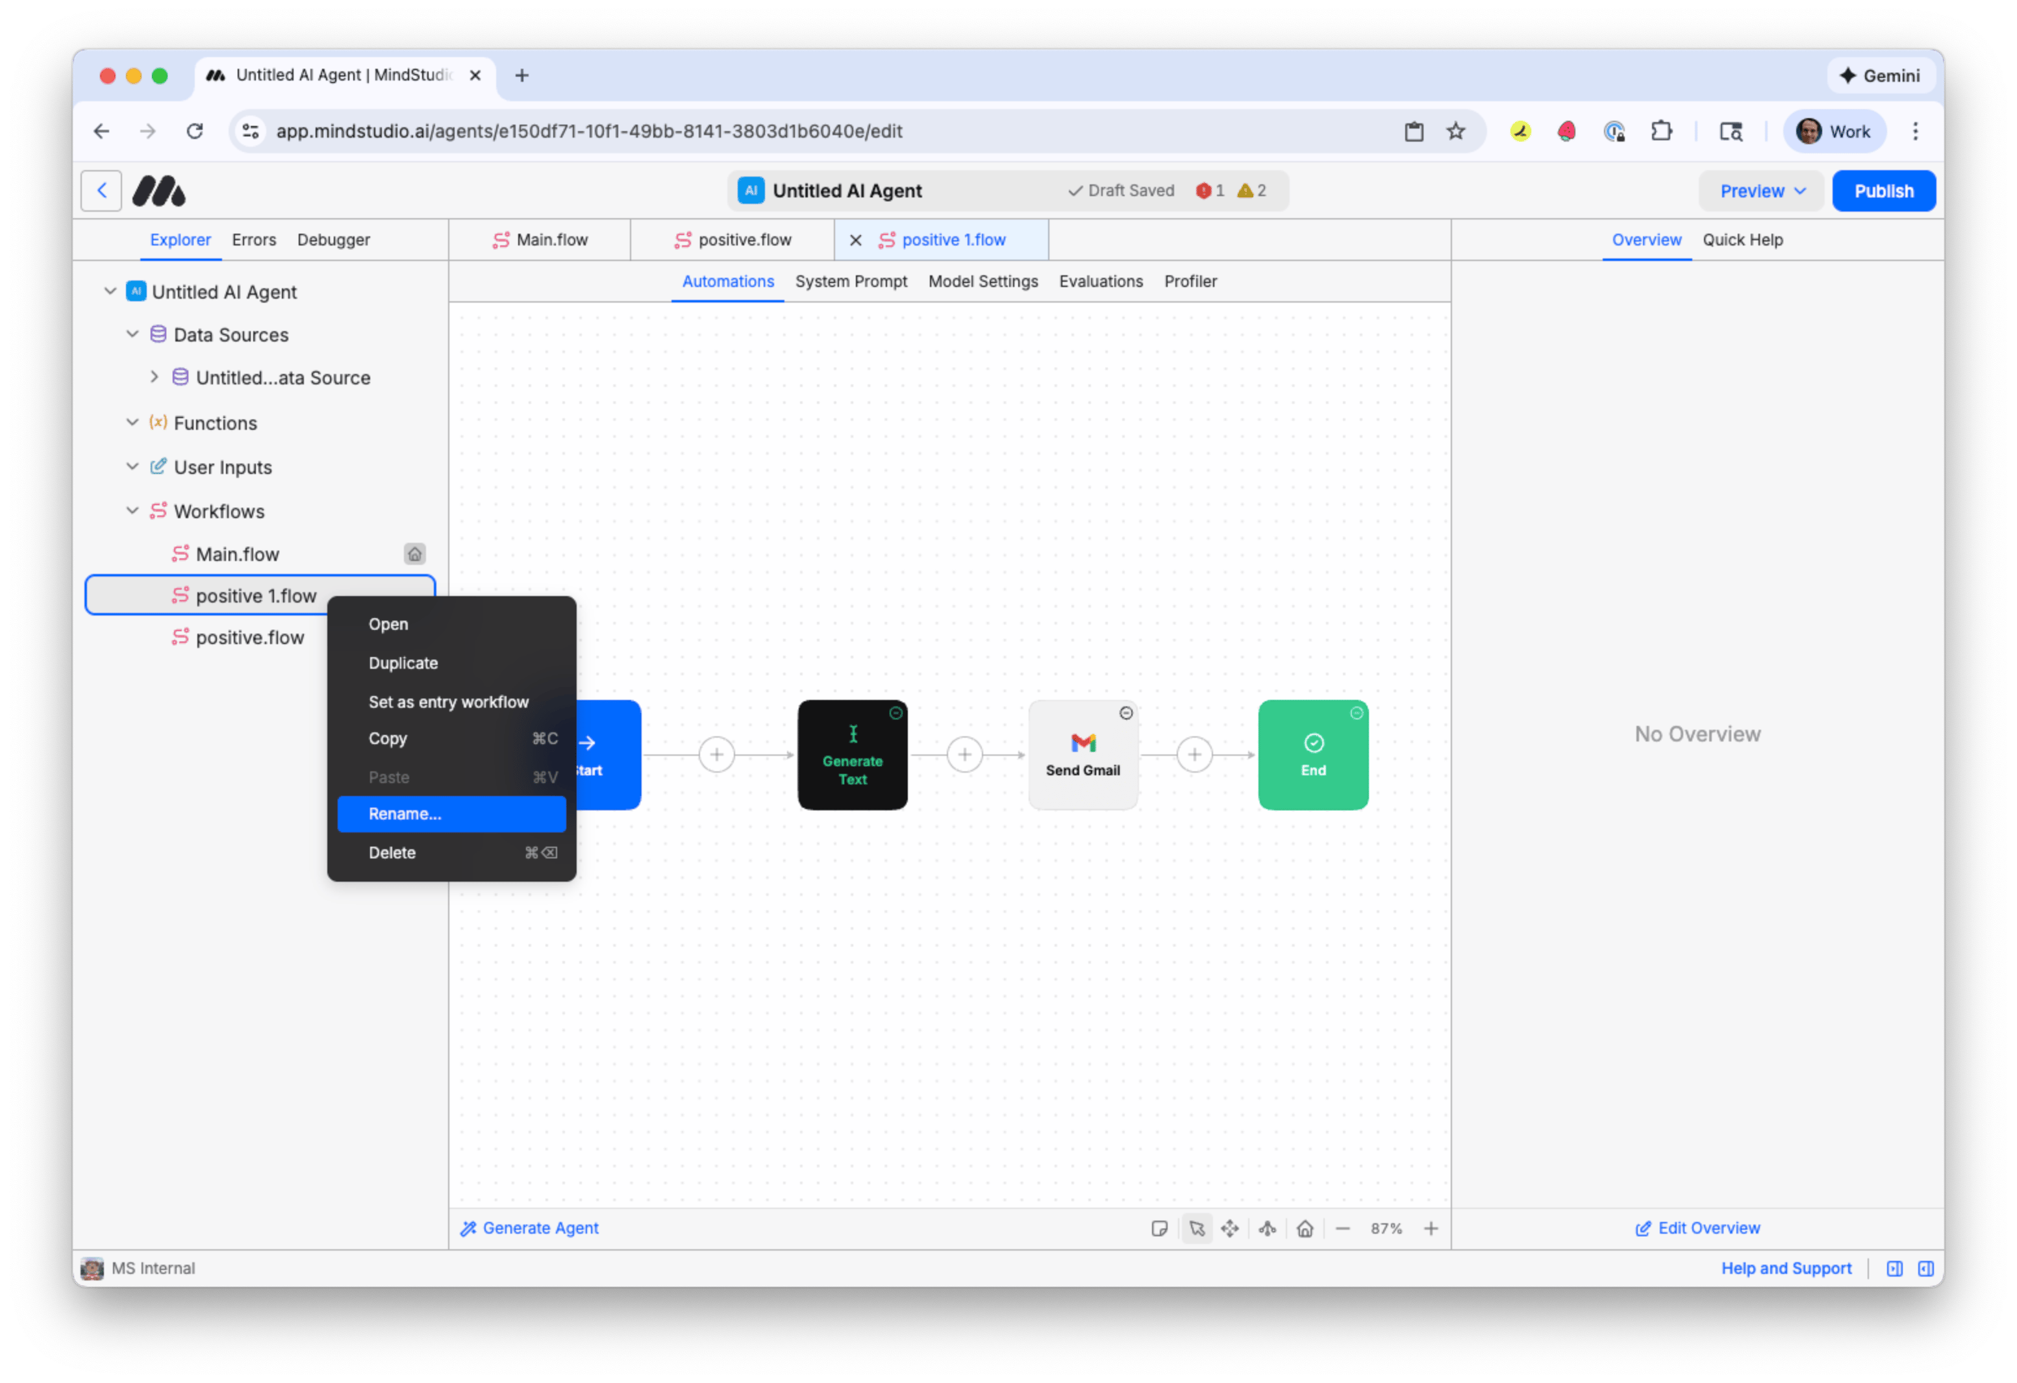The image size is (2017, 1383).
Task: Expand the Untitled Data Source item
Action: coord(155,377)
